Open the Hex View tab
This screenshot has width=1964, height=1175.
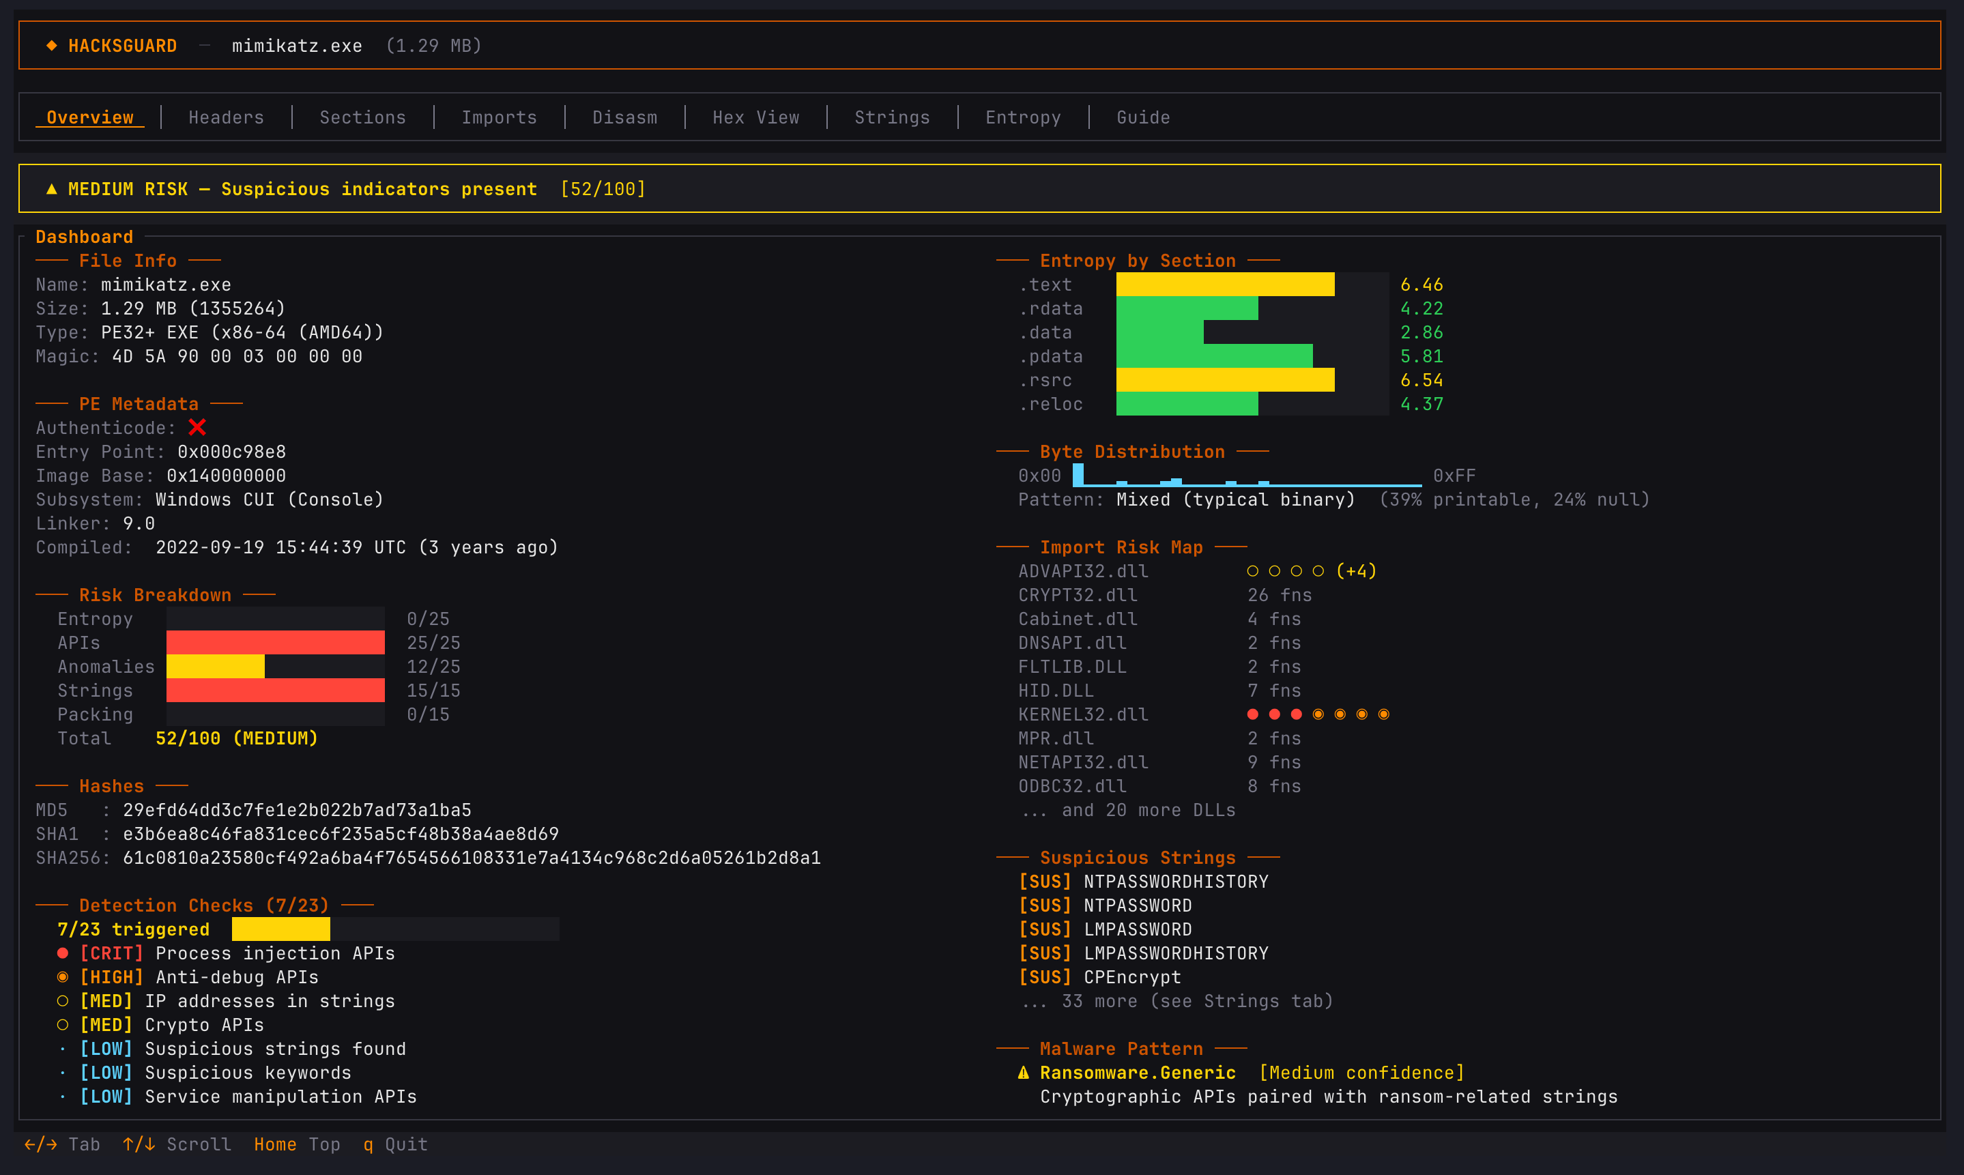[756, 117]
